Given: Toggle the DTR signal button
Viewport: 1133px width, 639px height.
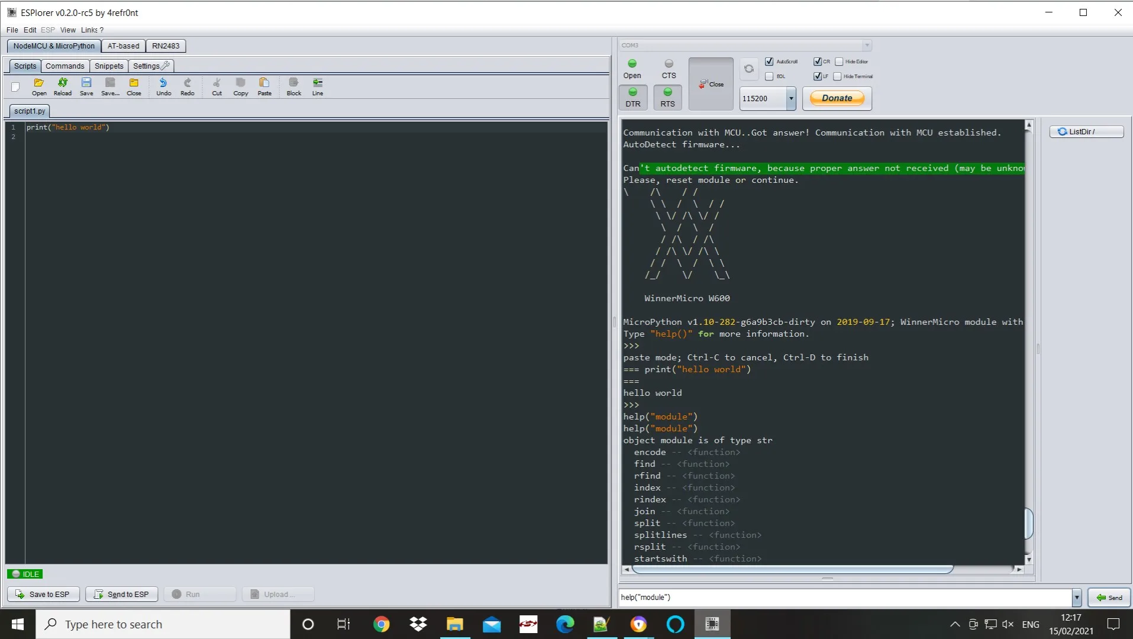Looking at the screenshot, I should [x=633, y=97].
